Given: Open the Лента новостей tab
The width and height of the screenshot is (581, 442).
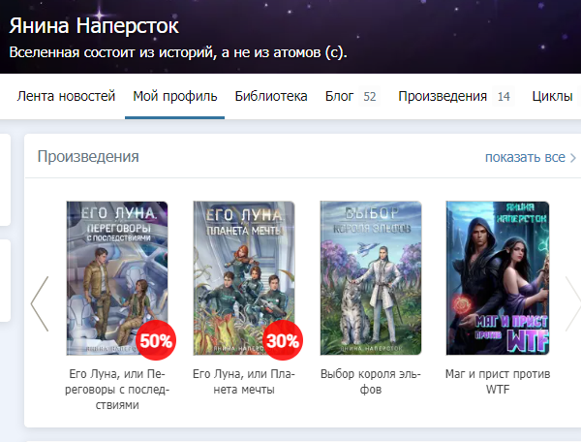Looking at the screenshot, I should click(66, 96).
